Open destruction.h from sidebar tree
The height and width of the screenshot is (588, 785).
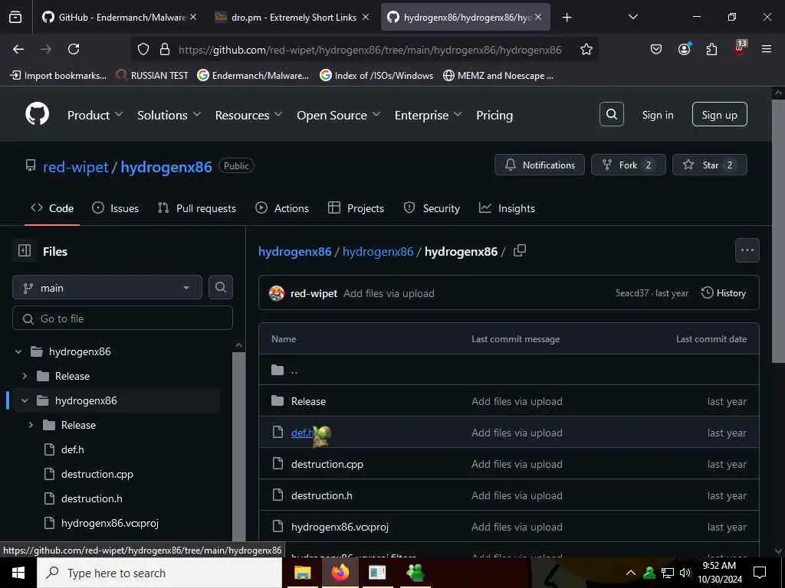(92, 498)
